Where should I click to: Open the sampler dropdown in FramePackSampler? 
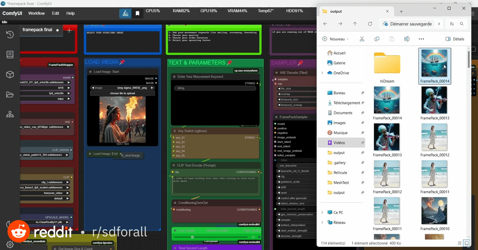(x=296, y=220)
